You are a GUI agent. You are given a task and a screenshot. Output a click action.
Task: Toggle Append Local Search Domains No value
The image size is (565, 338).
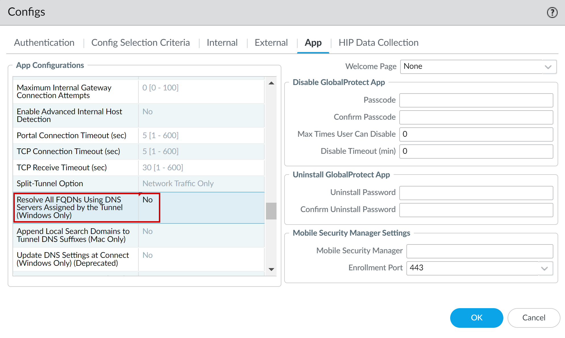click(148, 231)
